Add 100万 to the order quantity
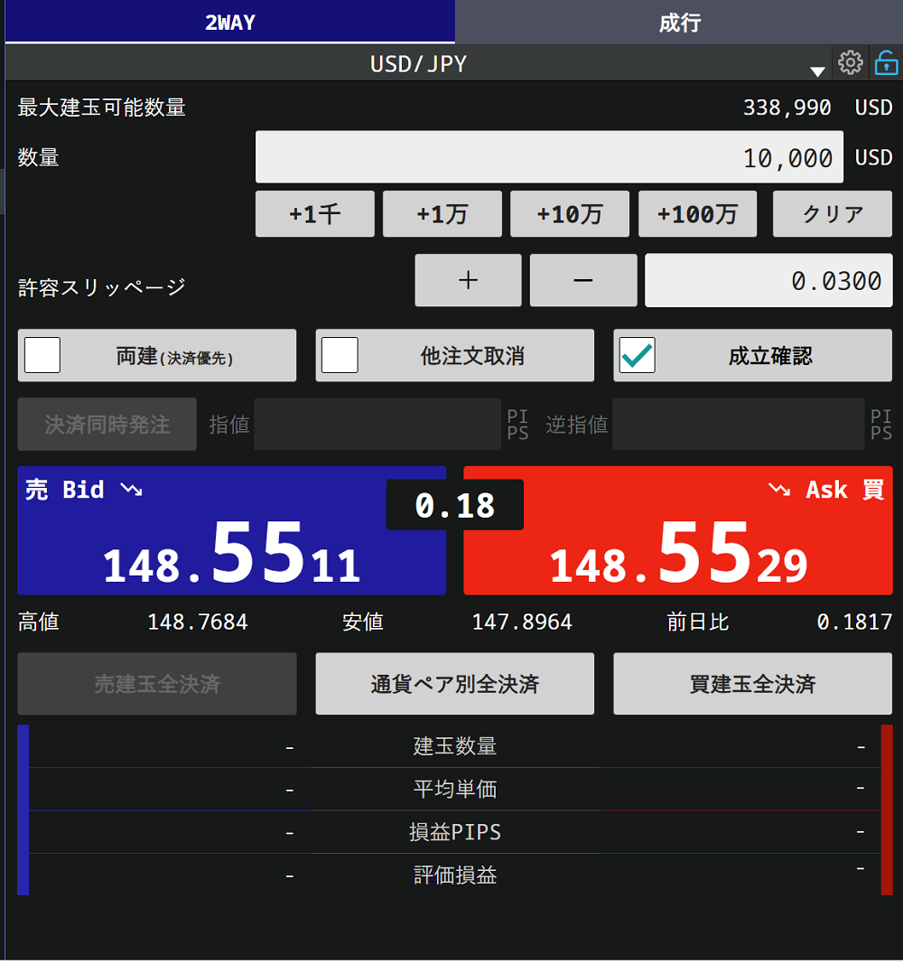The height and width of the screenshot is (964, 903). [697, 214]
